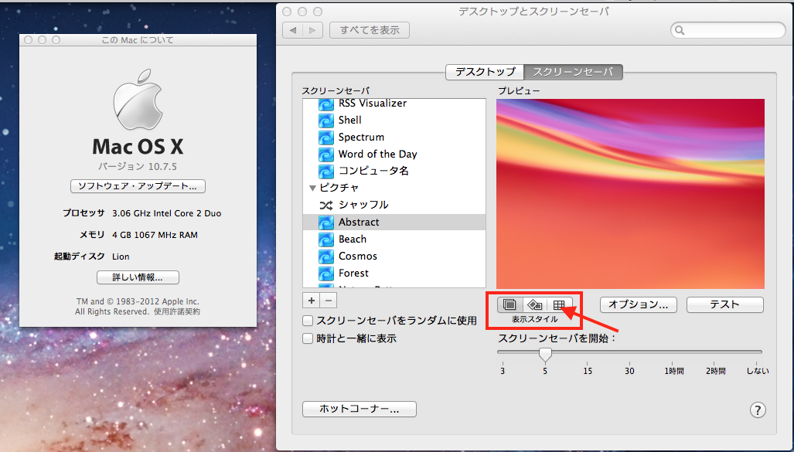This screenshot has height=452, width=794.
Task: Select the slideshow display style icon
Action: point(510,304)
